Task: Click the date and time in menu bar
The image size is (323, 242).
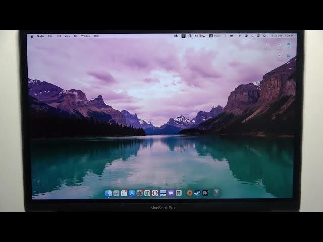Action: [281, 36]
